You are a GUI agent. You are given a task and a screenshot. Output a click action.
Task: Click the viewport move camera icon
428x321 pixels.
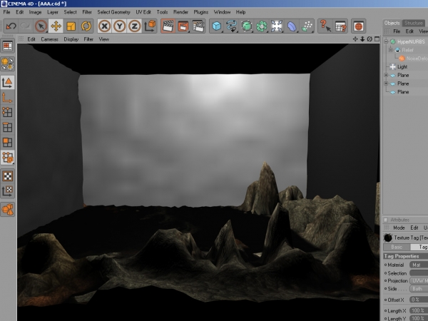pyautogui.click(x=355, y=39)
